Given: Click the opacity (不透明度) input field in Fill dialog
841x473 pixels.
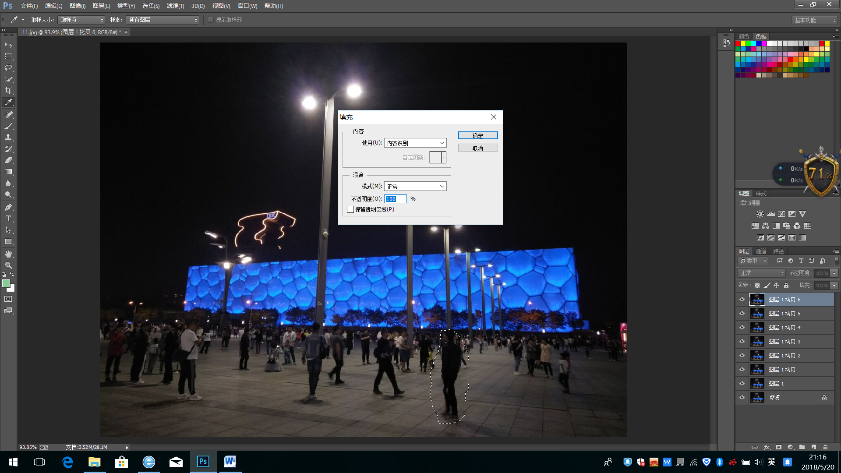Looking at the screenshot, I should [x=396, y=199].
